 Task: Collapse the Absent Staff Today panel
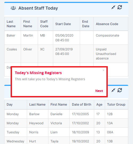point(113,7)
